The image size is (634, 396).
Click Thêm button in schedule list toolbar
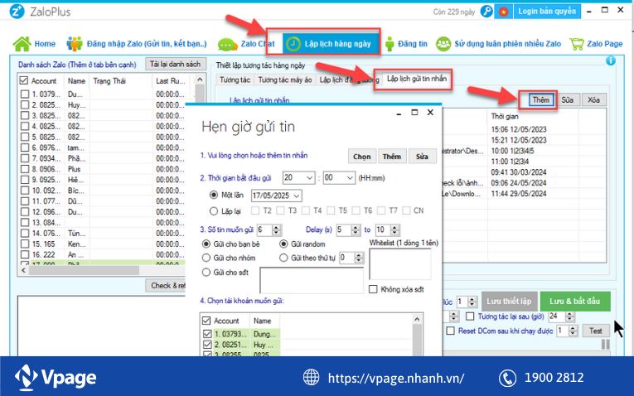(x=540, y=99)
